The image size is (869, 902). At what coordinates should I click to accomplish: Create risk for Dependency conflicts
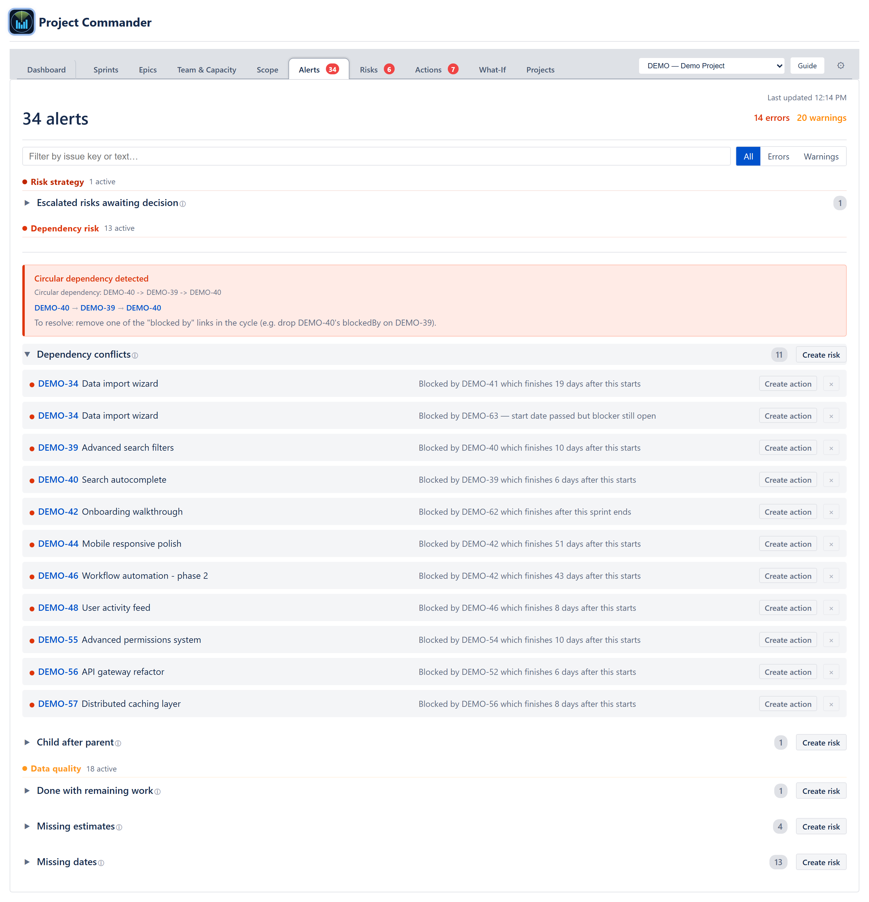pos(821,355)
